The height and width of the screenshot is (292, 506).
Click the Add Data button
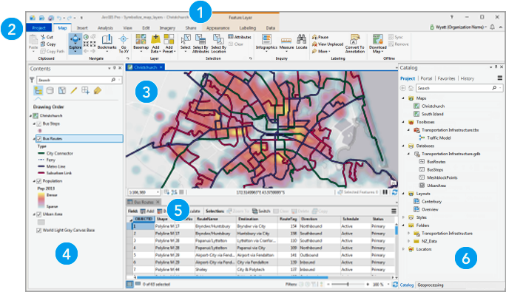point(155,43)
